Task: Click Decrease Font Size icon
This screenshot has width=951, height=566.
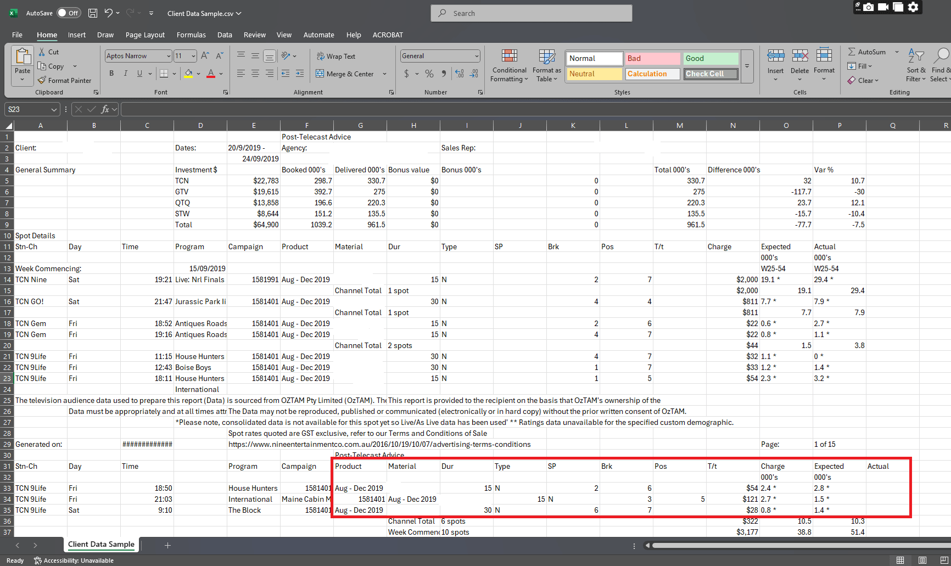Action: click(x=219, y=55)
